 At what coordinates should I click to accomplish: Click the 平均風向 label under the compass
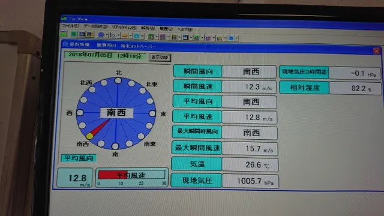[79, 158]
